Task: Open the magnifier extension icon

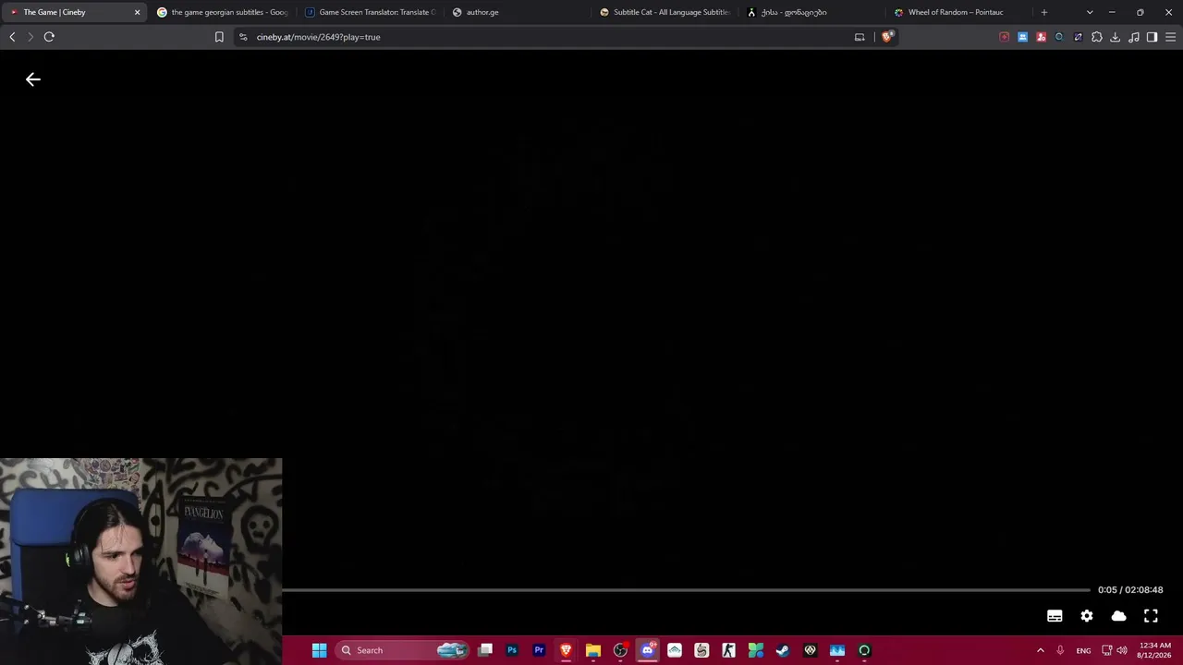Action: point(1060,37)
